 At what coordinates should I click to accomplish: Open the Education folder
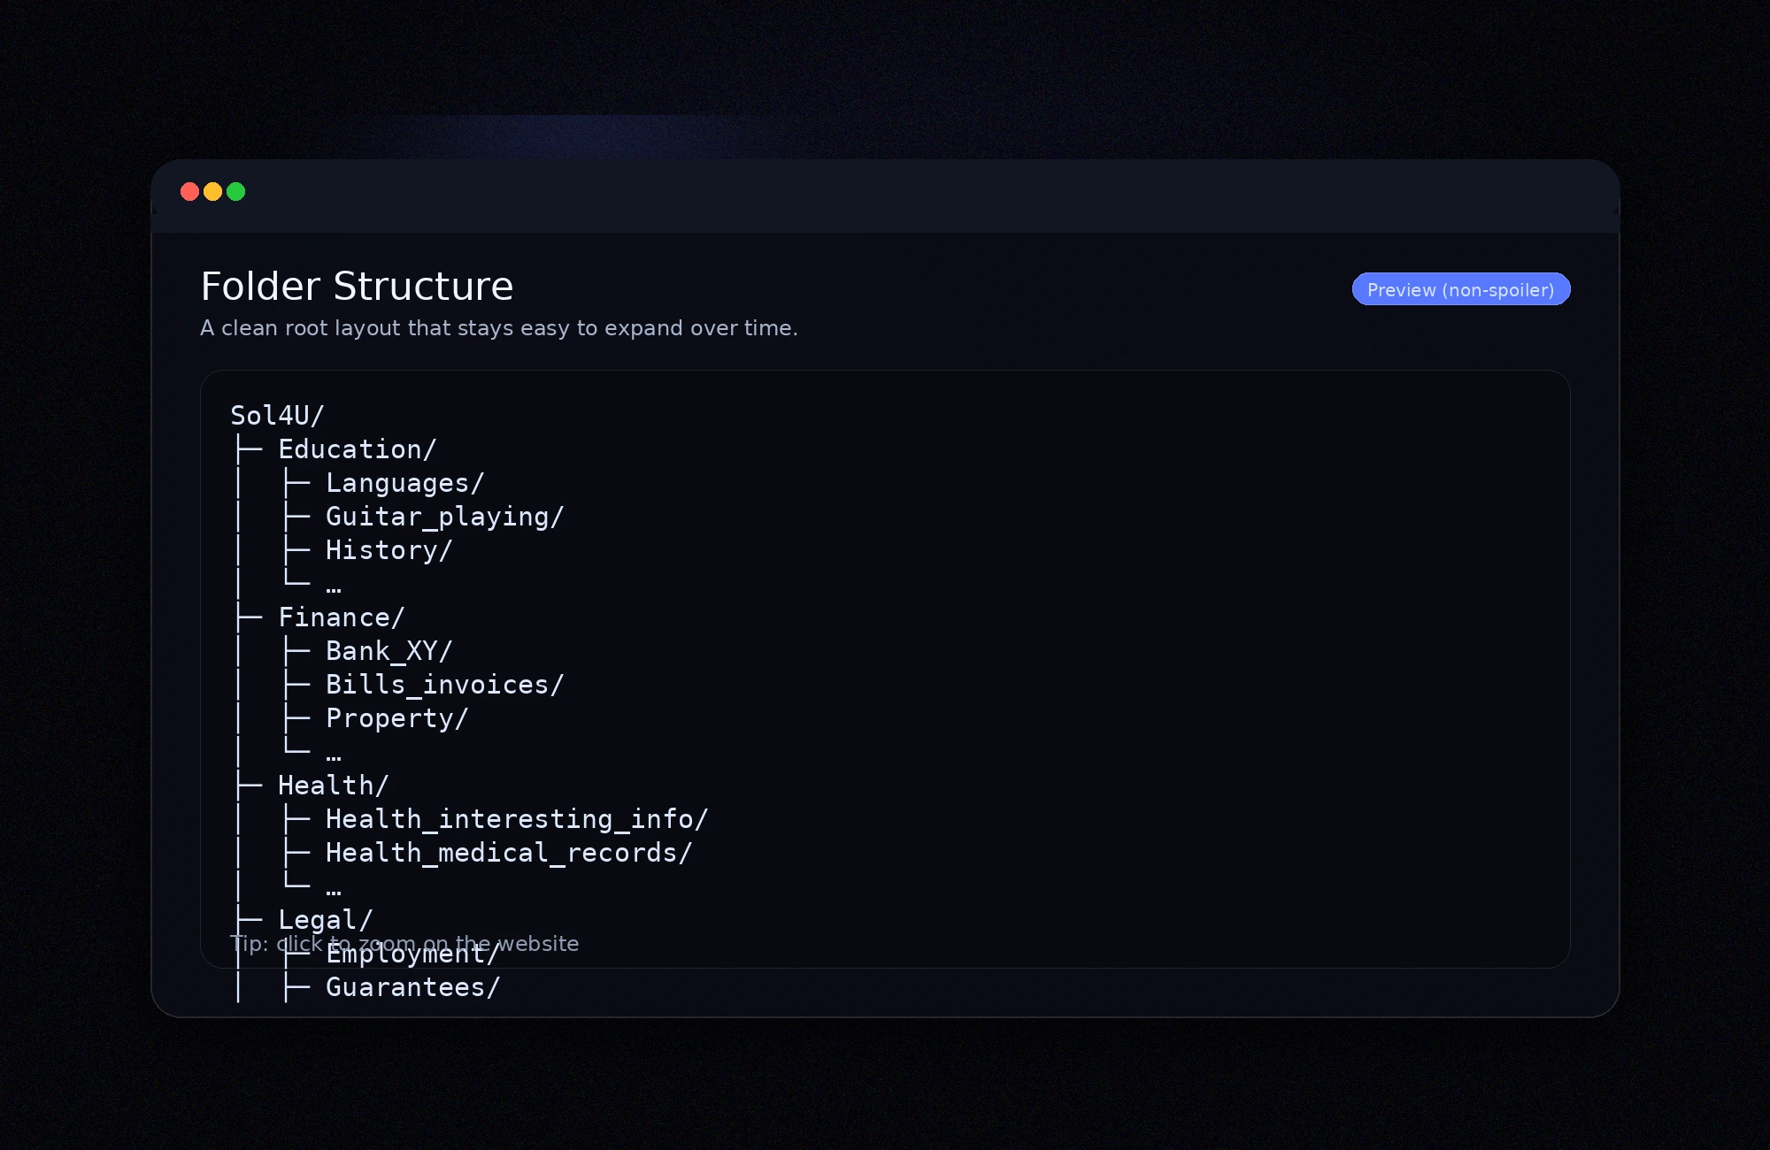tap(357, 449)
